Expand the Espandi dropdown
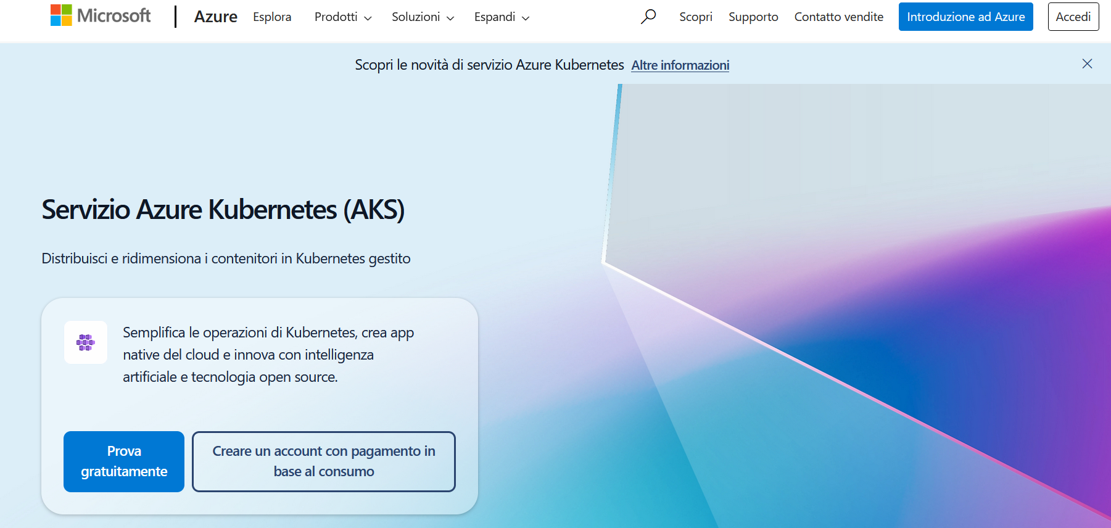 [502, 17]
